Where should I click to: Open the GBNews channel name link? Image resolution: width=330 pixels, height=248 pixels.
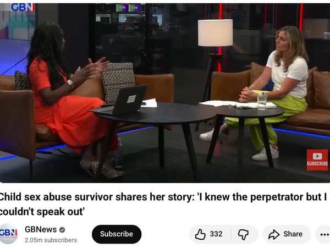(x=41, y=229)
